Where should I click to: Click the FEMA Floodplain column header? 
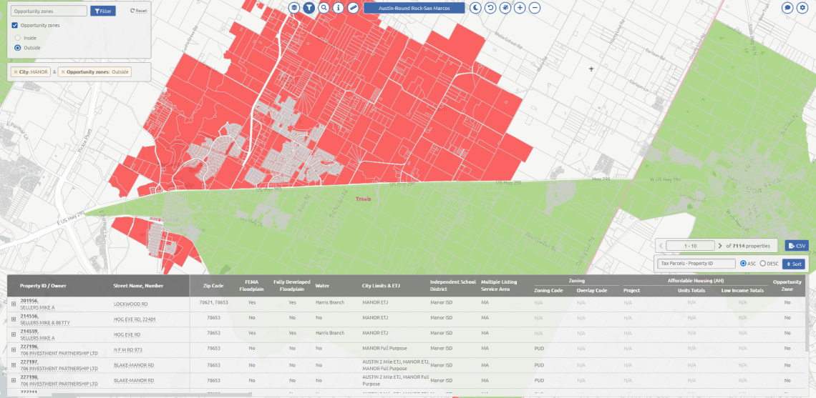click(x=252, y=285)
